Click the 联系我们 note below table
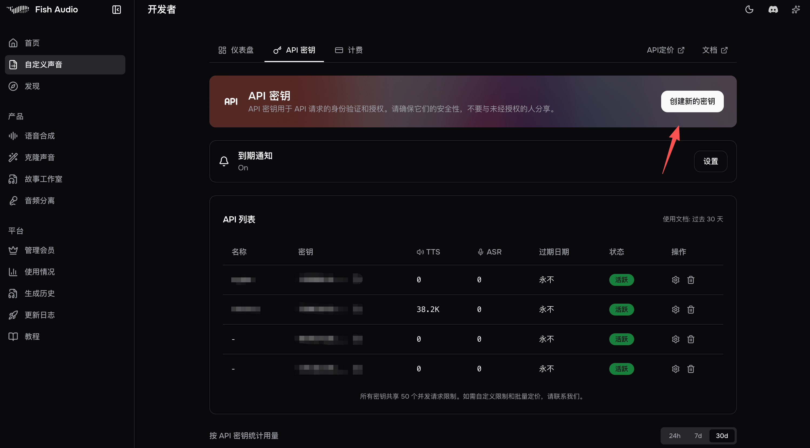The width and height of the screenshot is (810, 448). 472,396
